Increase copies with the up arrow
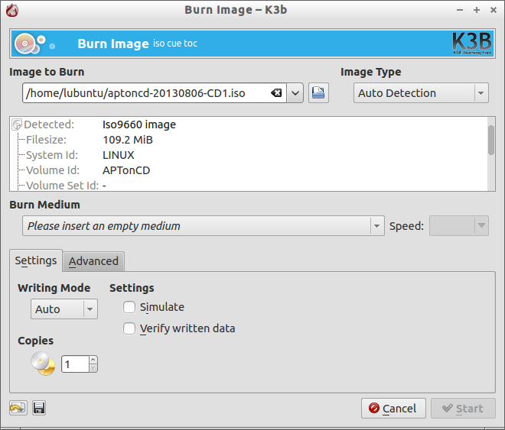Viewport: 505px width, 430px height. [x=93, y=360]
